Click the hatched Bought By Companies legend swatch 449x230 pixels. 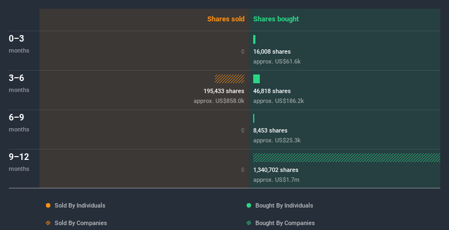(x=249, y=223)
